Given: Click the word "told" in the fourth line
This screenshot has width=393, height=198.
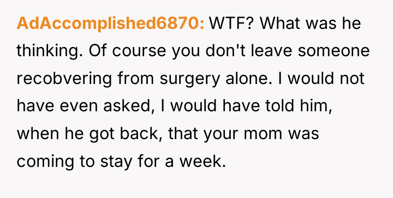Looking at the screenshot, I should pos(278,106).
